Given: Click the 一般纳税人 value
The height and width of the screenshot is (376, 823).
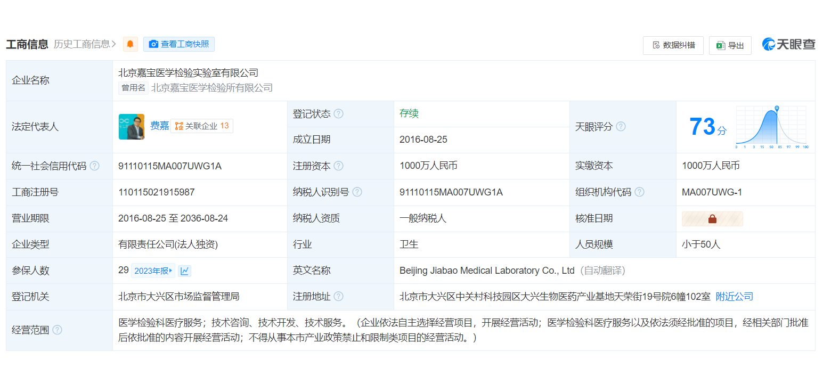Looking at the screenshot, I should click(423, 218).
